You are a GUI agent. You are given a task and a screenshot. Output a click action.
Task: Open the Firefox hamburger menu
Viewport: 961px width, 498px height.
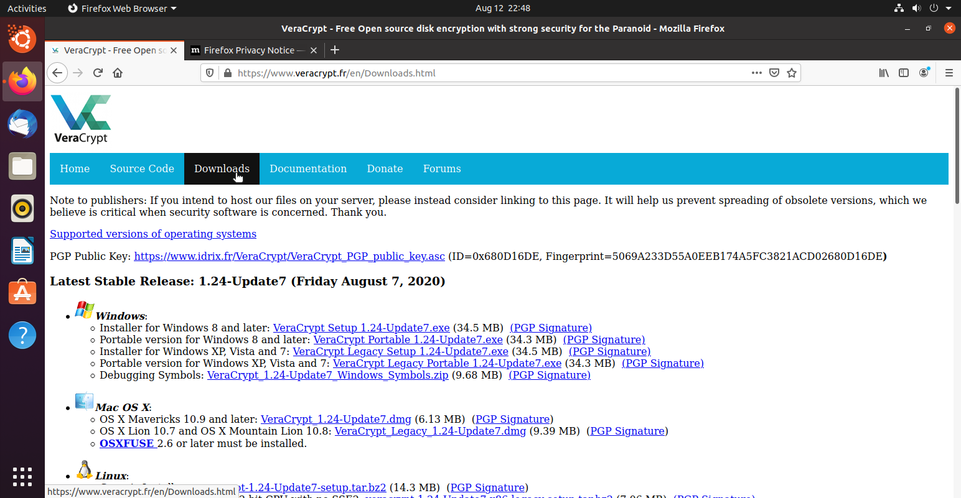coord(949,73)
